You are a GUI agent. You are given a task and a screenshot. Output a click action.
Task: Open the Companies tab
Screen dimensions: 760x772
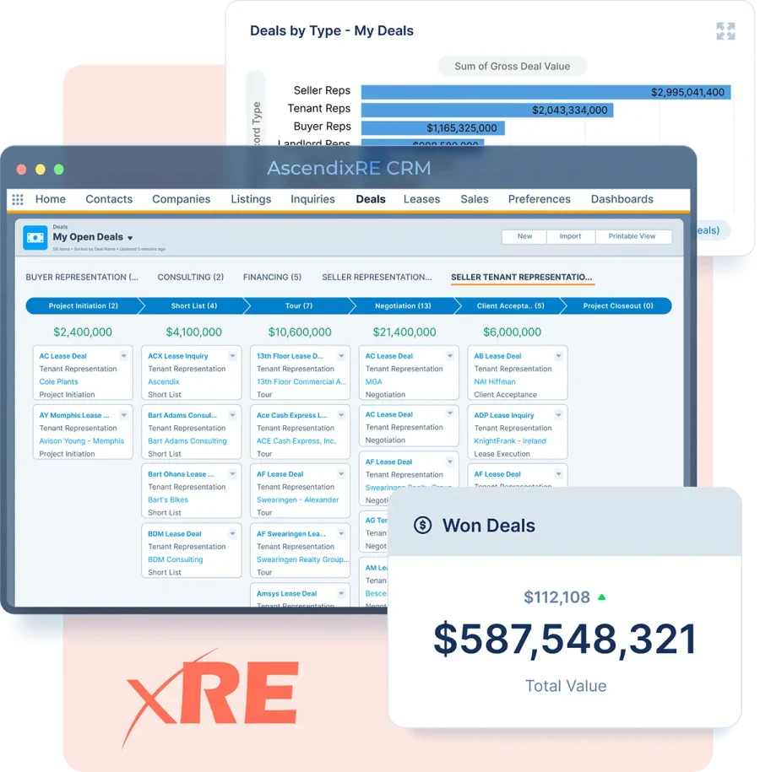[x=181, y=199]
